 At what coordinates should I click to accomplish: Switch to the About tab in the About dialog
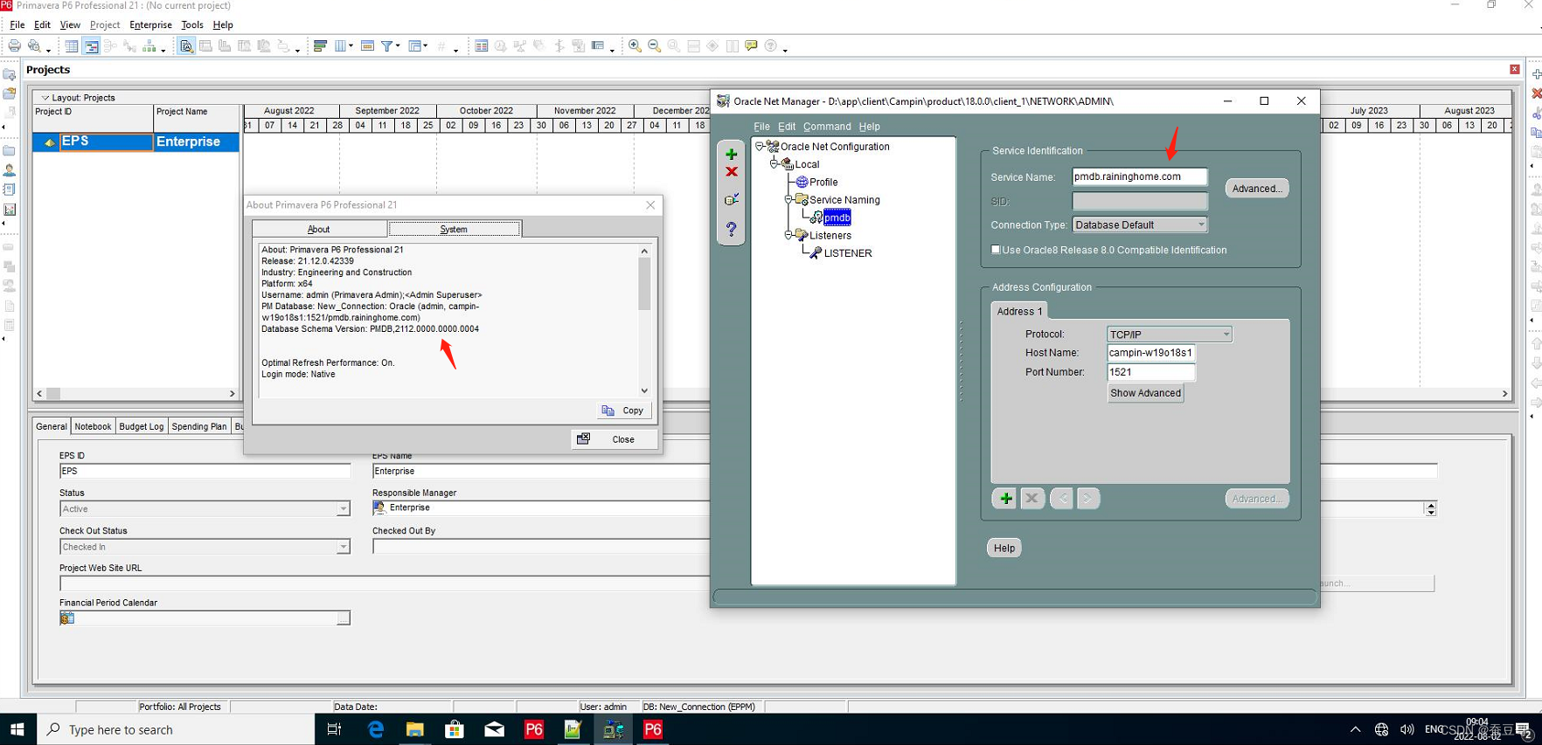[319, 229]
